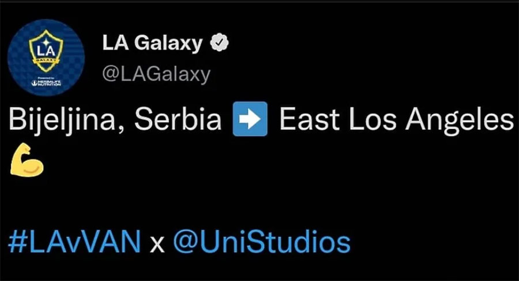Open the #LAvVAN hashtag
The image size is (519, 281).
[x=74, y=242]
